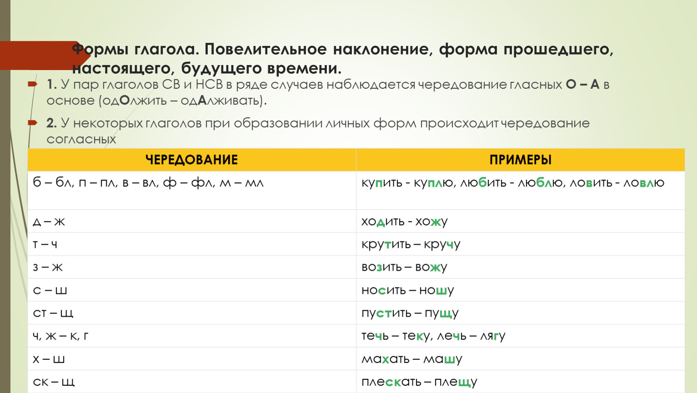Image resolution: width=697 pixels, height=393 pixels.
Task: Select the 'д – ж' alternation cell
Action: click(x=49, y=222)
